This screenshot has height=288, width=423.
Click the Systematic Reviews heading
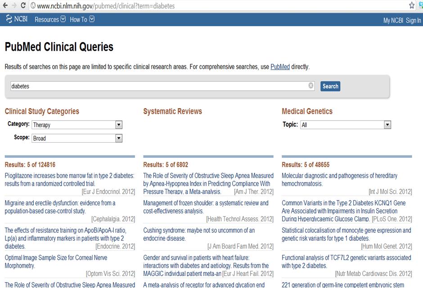[x=172, y=111]
